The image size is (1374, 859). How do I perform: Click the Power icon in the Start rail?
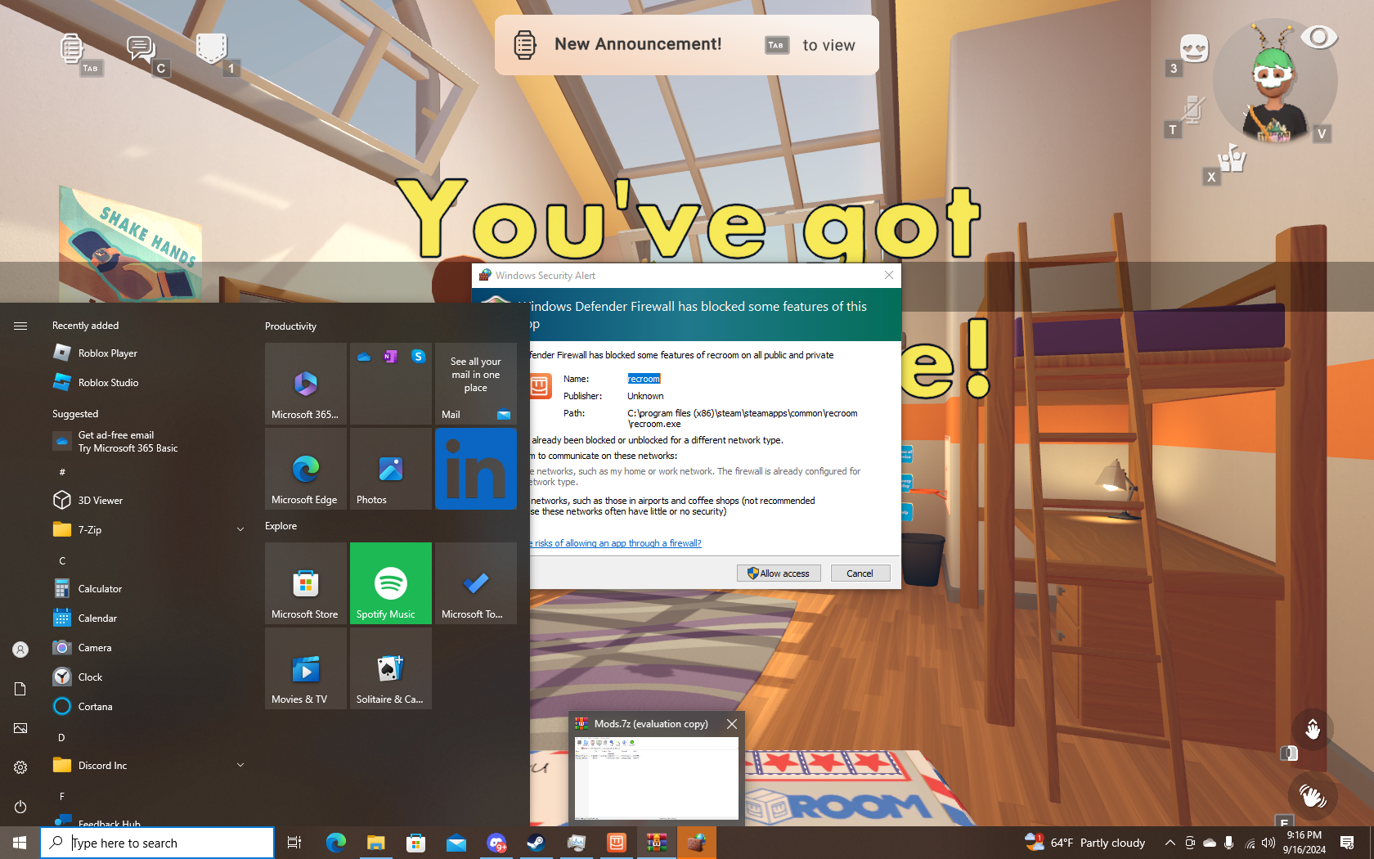click(20, 807)
